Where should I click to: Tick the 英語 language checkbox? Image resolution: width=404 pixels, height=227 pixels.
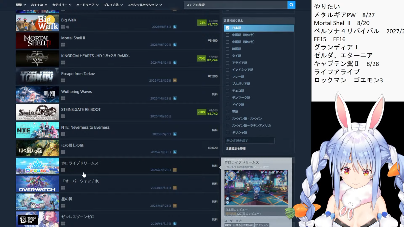click(228, 112)
